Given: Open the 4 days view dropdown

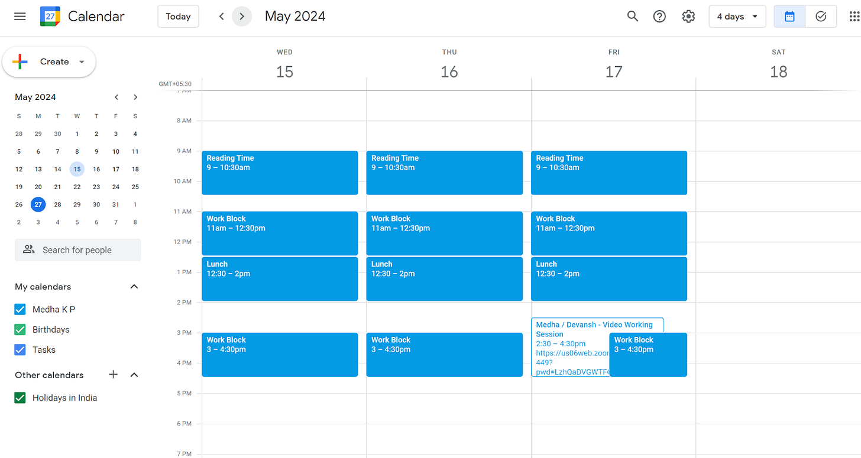Looking at the screenshot, I should (x=737, y=17).
